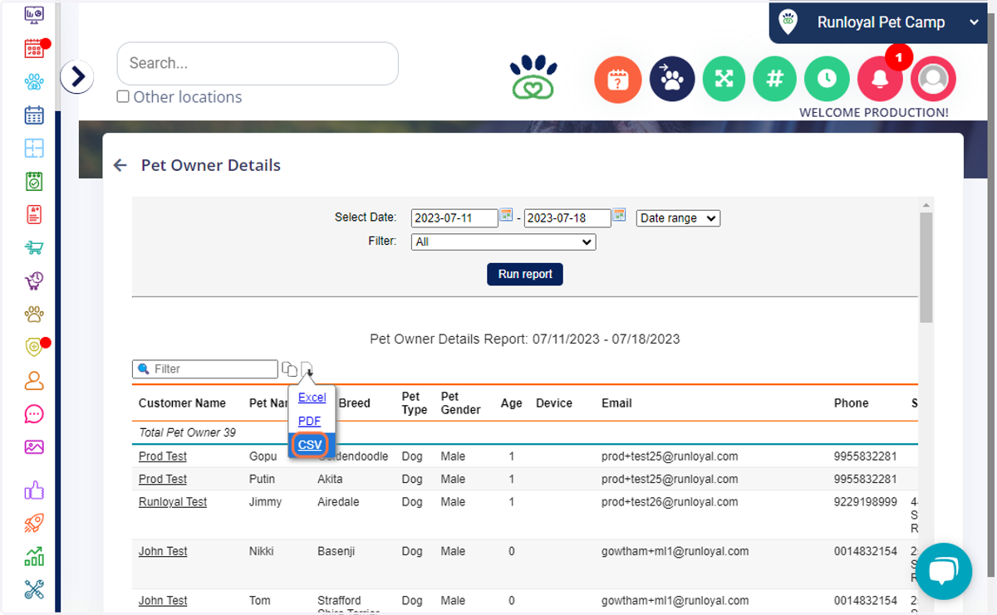Image resolution: width=997 pixels, height=615 pixels.
Task: Click the table Filter input field
Action: click(x=205, y=369)
